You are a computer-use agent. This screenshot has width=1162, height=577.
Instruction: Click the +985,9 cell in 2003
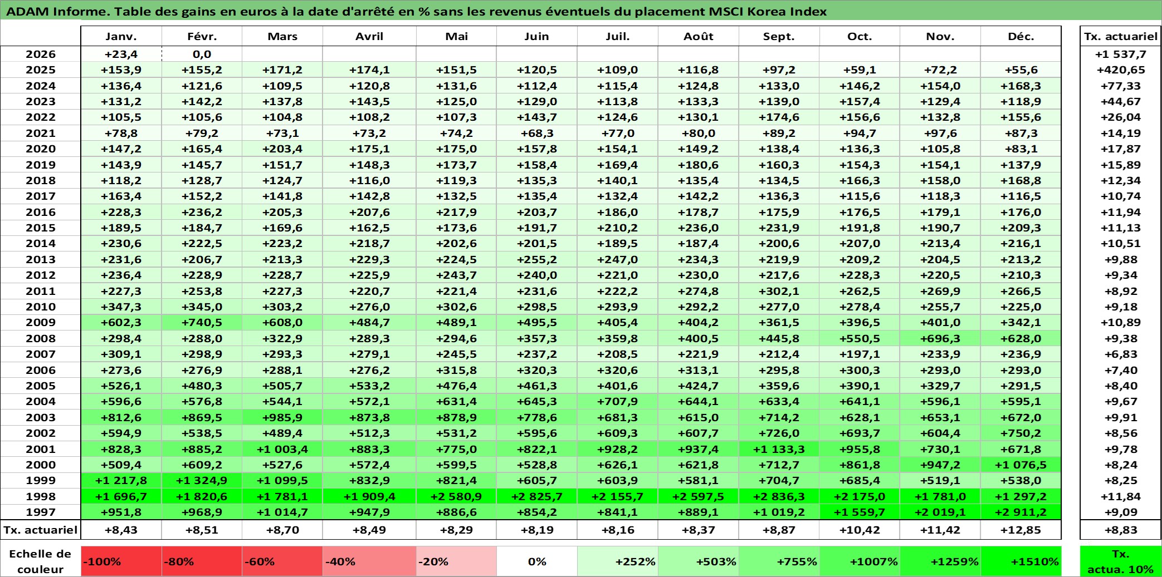pos(282,417)
